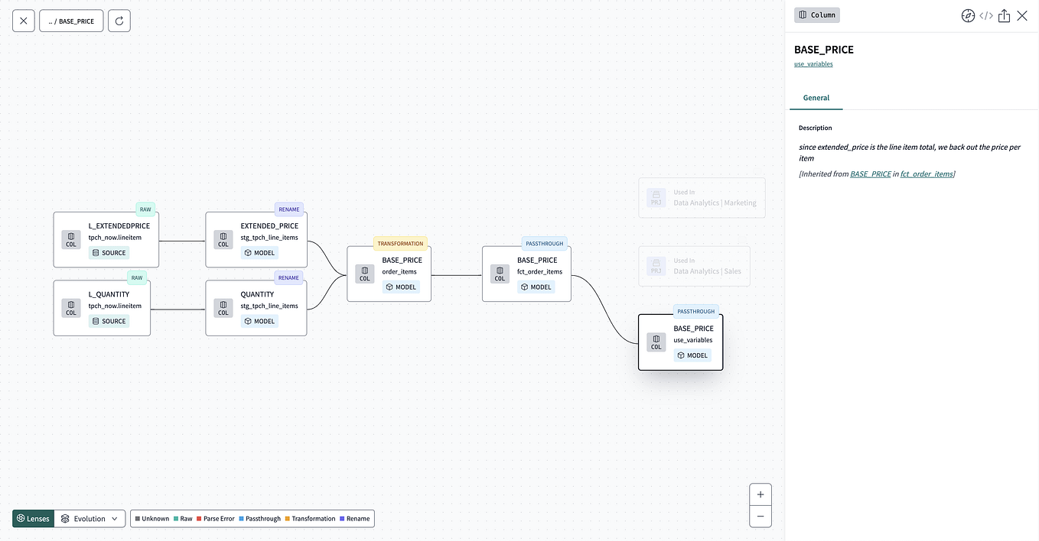Click the COL icon on EXTENDED_PRICE node
This screenshot has width=1039, height=541.
click(x=223, y=240)
